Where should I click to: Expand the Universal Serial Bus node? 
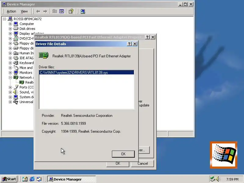click(10, 102)
